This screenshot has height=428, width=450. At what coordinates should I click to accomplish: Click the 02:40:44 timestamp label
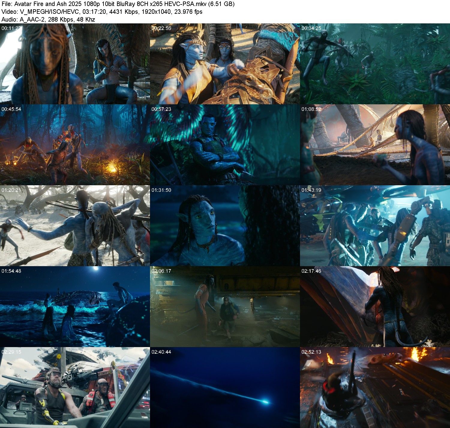161,352
